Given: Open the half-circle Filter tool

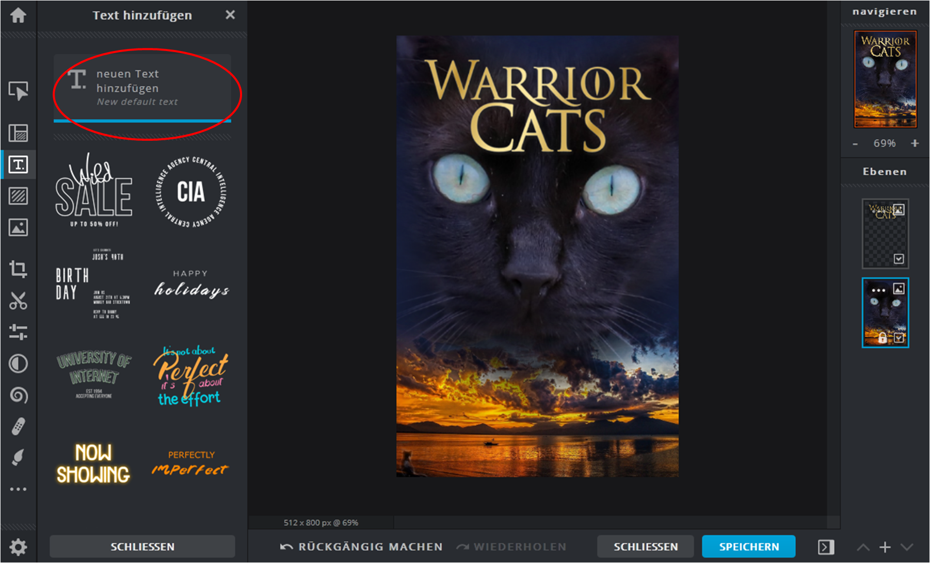Looking at the screenshot, I should pos(19,363).
